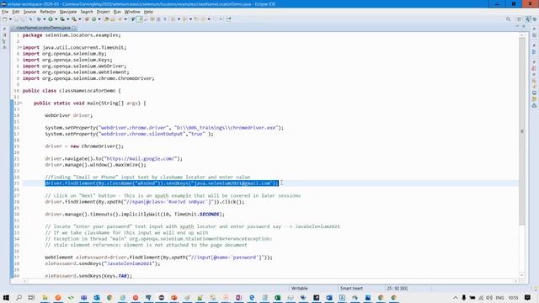
Task: Click the driver.navigate mail.google.com line
Action: pos(114,159)
